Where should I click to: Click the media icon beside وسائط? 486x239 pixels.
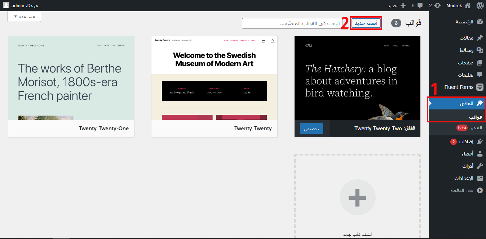coord(480,50)
